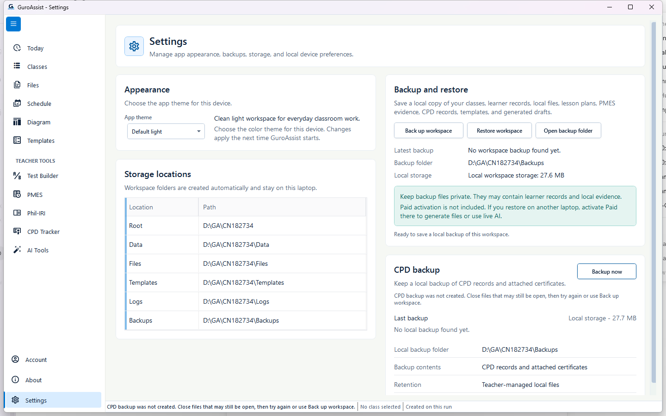
Task: Click the Phil-IRI book icon
Action: click(x=17, y=213)
